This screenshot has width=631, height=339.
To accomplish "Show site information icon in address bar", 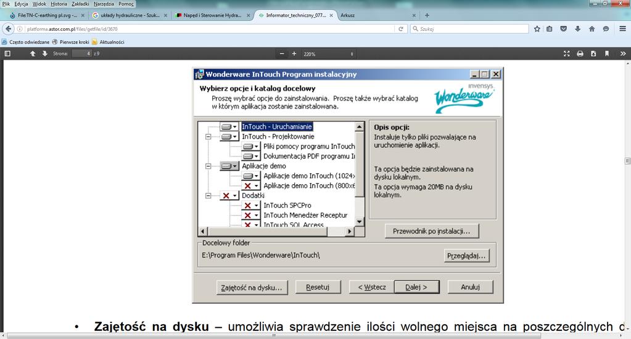I will click(20, 29).
